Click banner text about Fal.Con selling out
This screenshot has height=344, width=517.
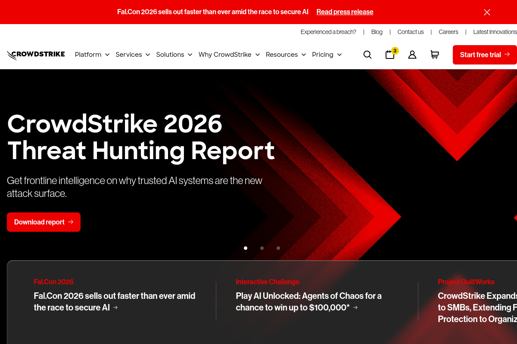(213, 12)
